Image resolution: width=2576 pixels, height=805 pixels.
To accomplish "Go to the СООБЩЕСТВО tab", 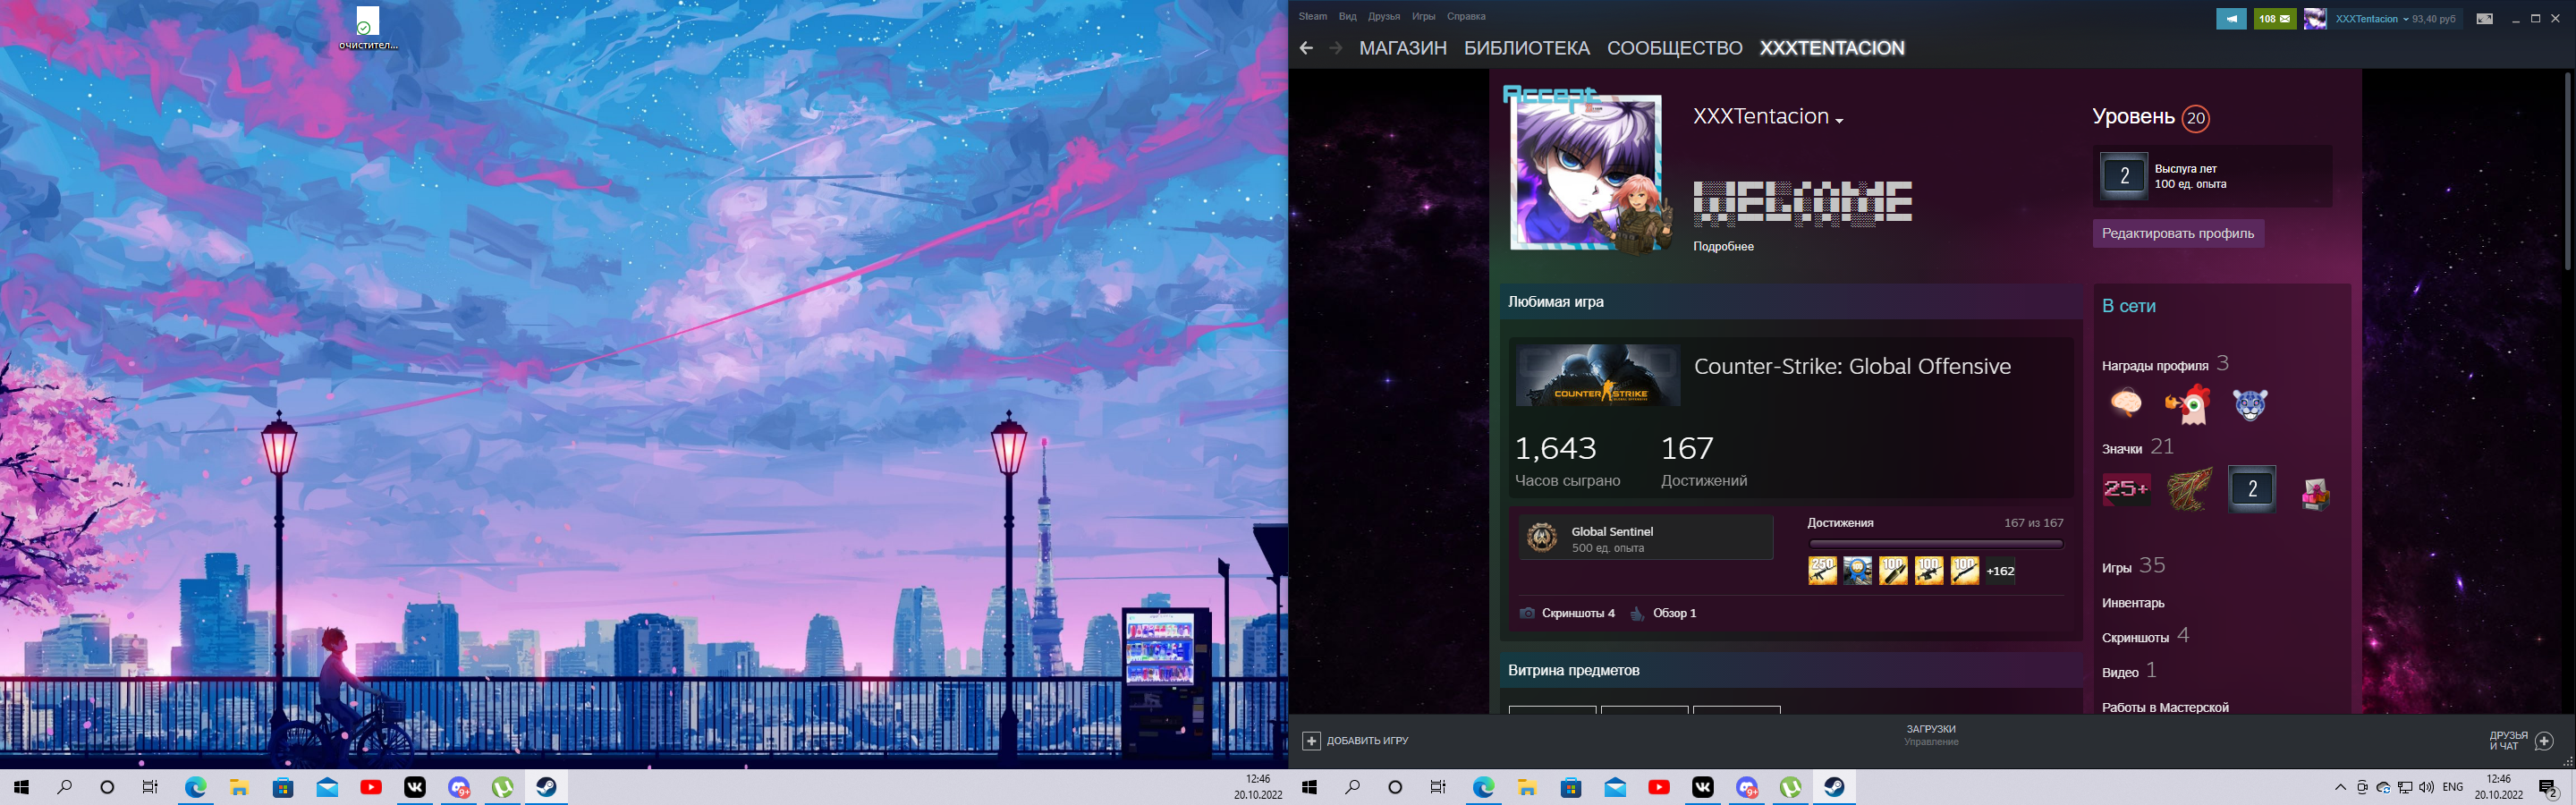I will pos(1675,48).
